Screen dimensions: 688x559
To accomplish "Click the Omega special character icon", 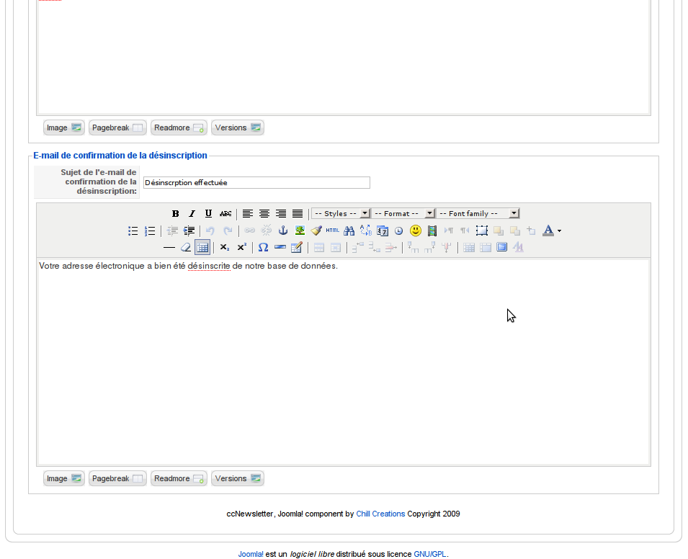I will [263, 247].
